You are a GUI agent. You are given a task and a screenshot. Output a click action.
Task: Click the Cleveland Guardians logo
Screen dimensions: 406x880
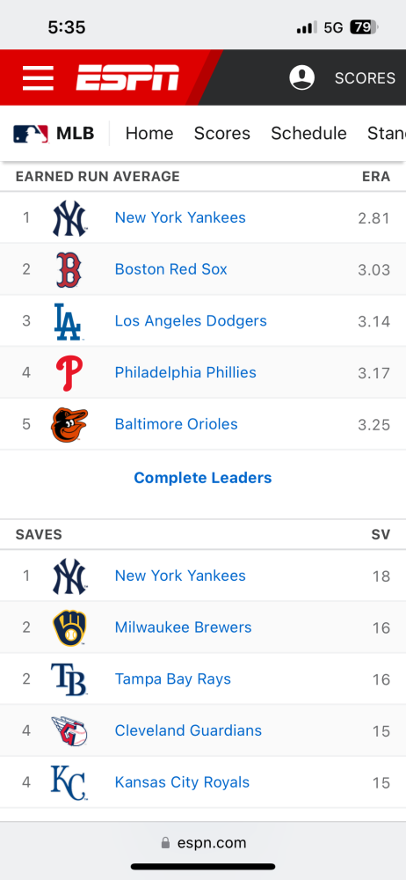pyautogui.click(x=69, y=730)
